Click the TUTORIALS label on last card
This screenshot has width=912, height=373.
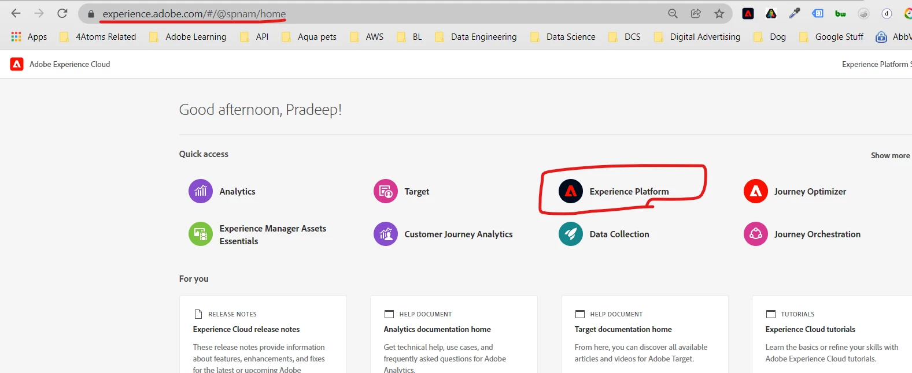797,314
